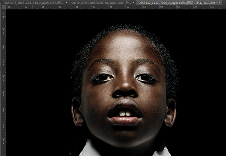Close the 2658142_113707076_2.jpg tab

tap(219, 3)
